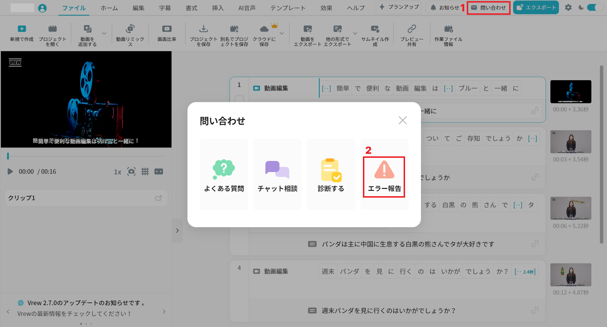Click the word 週末 in clip 4
Viewport: 607px width, 327px height.
pos(328,272)
